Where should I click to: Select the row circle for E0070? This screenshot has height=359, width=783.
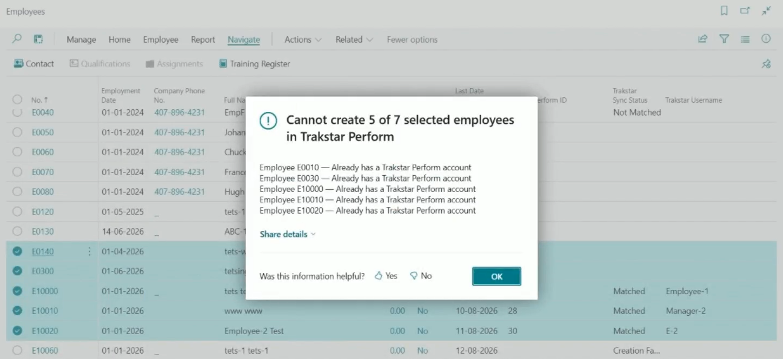coord(17,172)
